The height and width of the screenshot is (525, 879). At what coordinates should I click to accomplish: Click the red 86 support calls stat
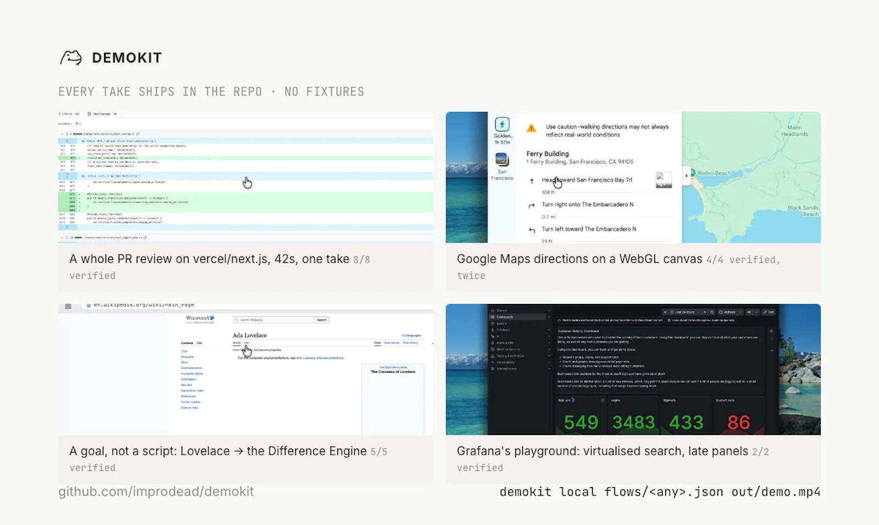(738, 422)
